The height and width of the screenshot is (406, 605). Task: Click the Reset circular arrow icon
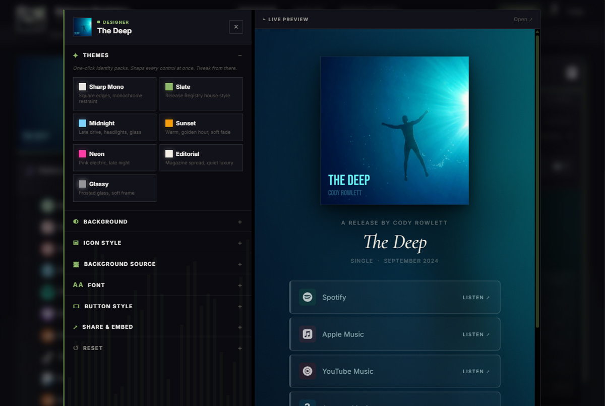[x=76, y=348]
